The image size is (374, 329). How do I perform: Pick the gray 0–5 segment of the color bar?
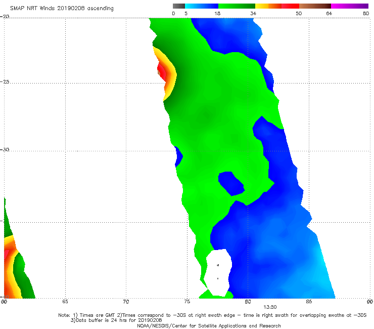[179, 6]
